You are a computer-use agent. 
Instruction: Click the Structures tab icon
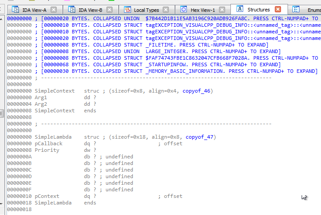[240, 9]
